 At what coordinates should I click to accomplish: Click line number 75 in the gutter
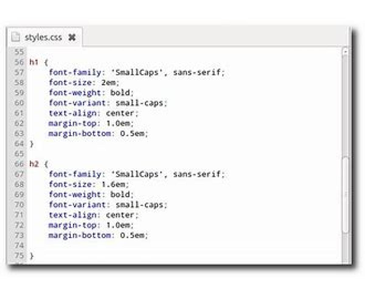(19, 255)
